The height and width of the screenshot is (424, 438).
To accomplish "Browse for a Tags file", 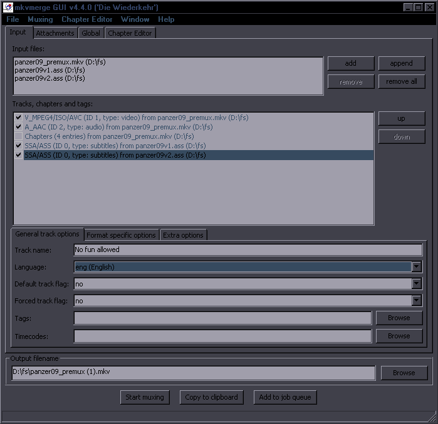I will (x=399, y=318).
